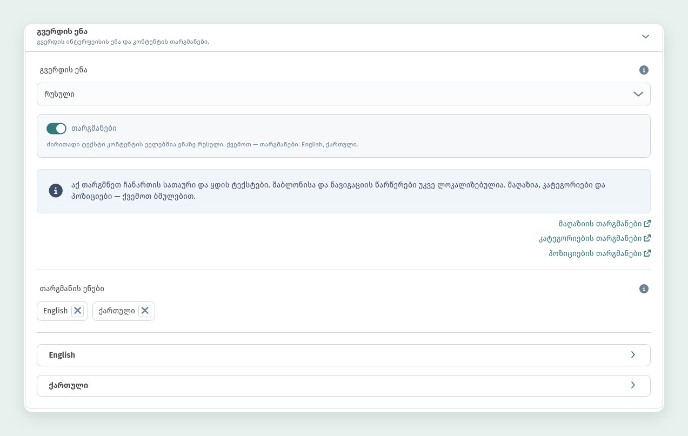Viewport: 688px width, 436px height.
Task: Collapse the გვერდის ენა section chevron
Action: coord(645,37)
